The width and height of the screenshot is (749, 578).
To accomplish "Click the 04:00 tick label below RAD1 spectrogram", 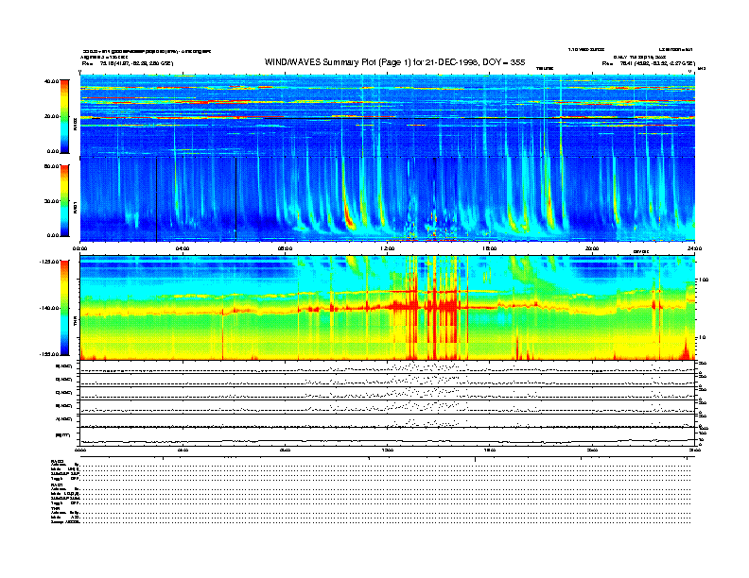I will click(183, 248).
